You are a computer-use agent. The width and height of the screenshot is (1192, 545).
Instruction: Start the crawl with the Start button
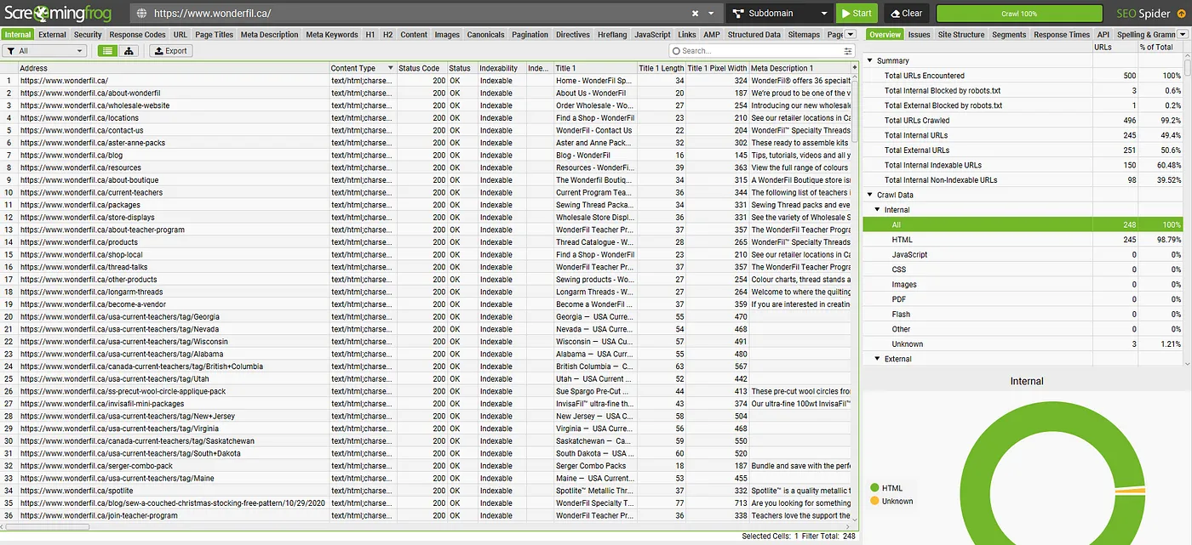point(857,13)
